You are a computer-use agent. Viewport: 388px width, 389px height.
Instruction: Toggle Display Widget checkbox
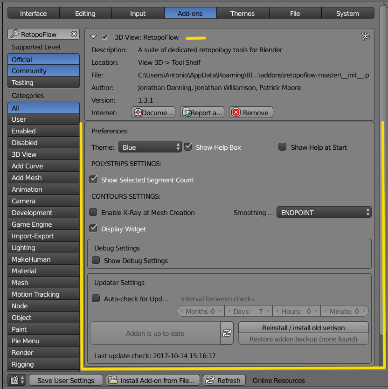click(x=93, y=228)
